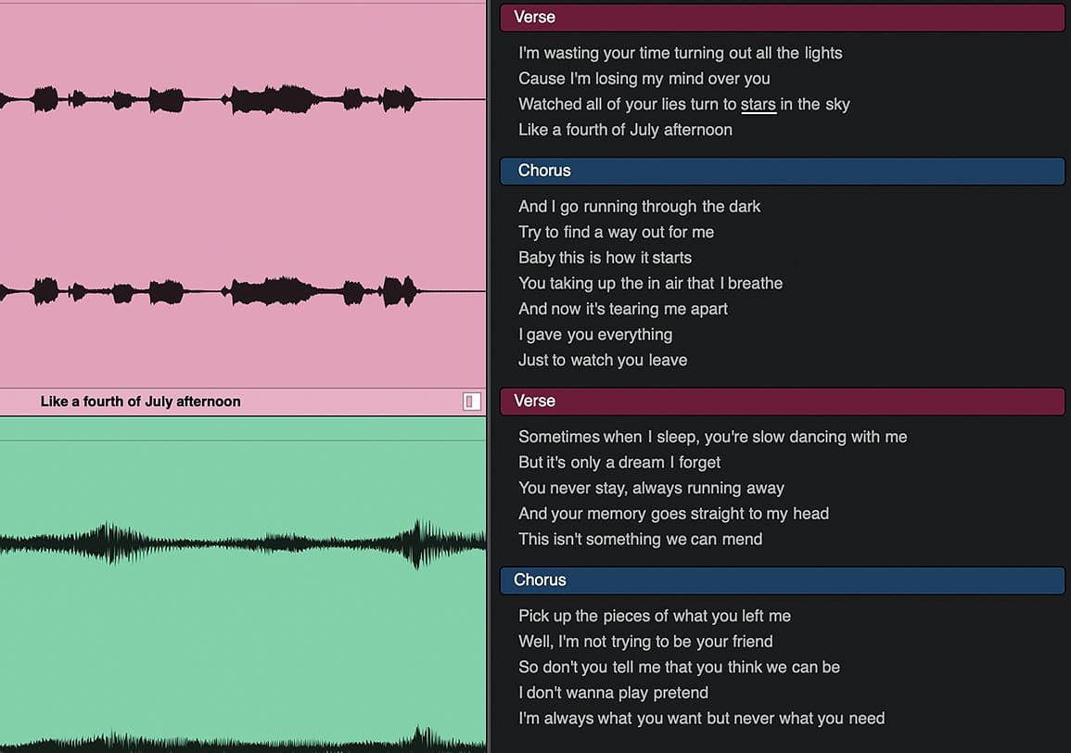The width and height of the screenshot is (1071, 753).
Task: Select the line "But it's only a dream I forget"
Action: coord(618,463)
